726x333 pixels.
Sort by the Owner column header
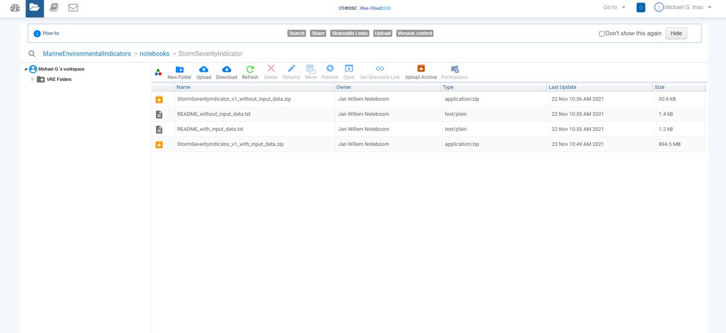[388, 87]
